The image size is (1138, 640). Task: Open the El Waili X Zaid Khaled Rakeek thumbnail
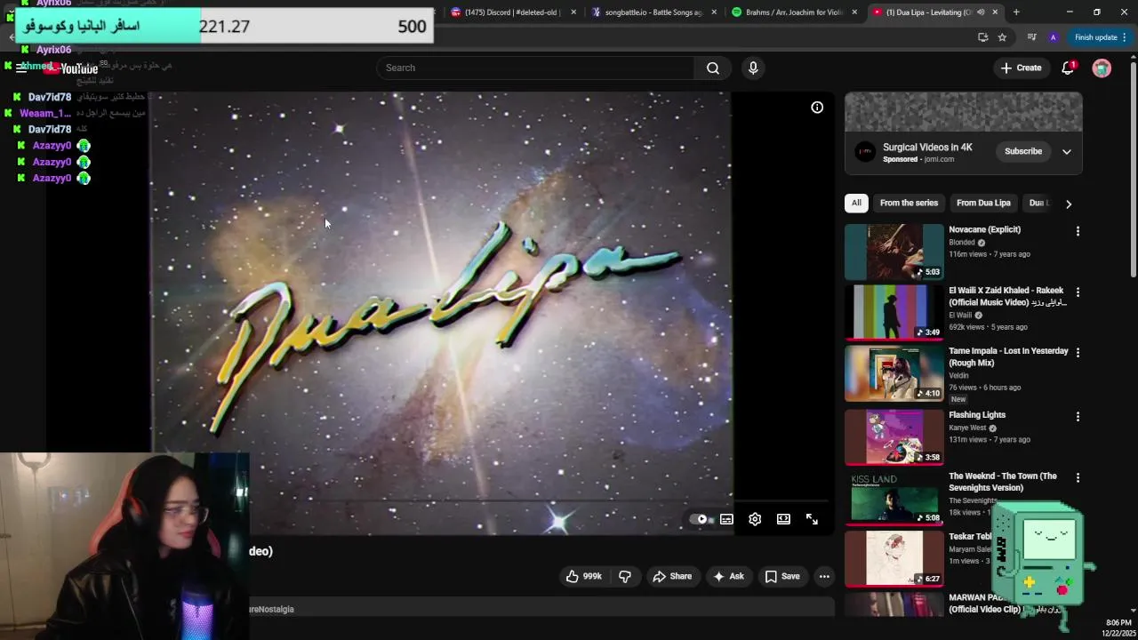click(x=894, y=312)
